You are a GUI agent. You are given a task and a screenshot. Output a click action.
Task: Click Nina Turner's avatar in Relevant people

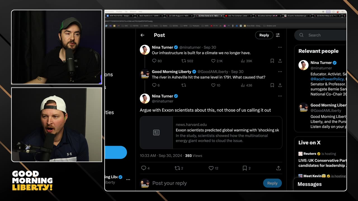point(303,65)
